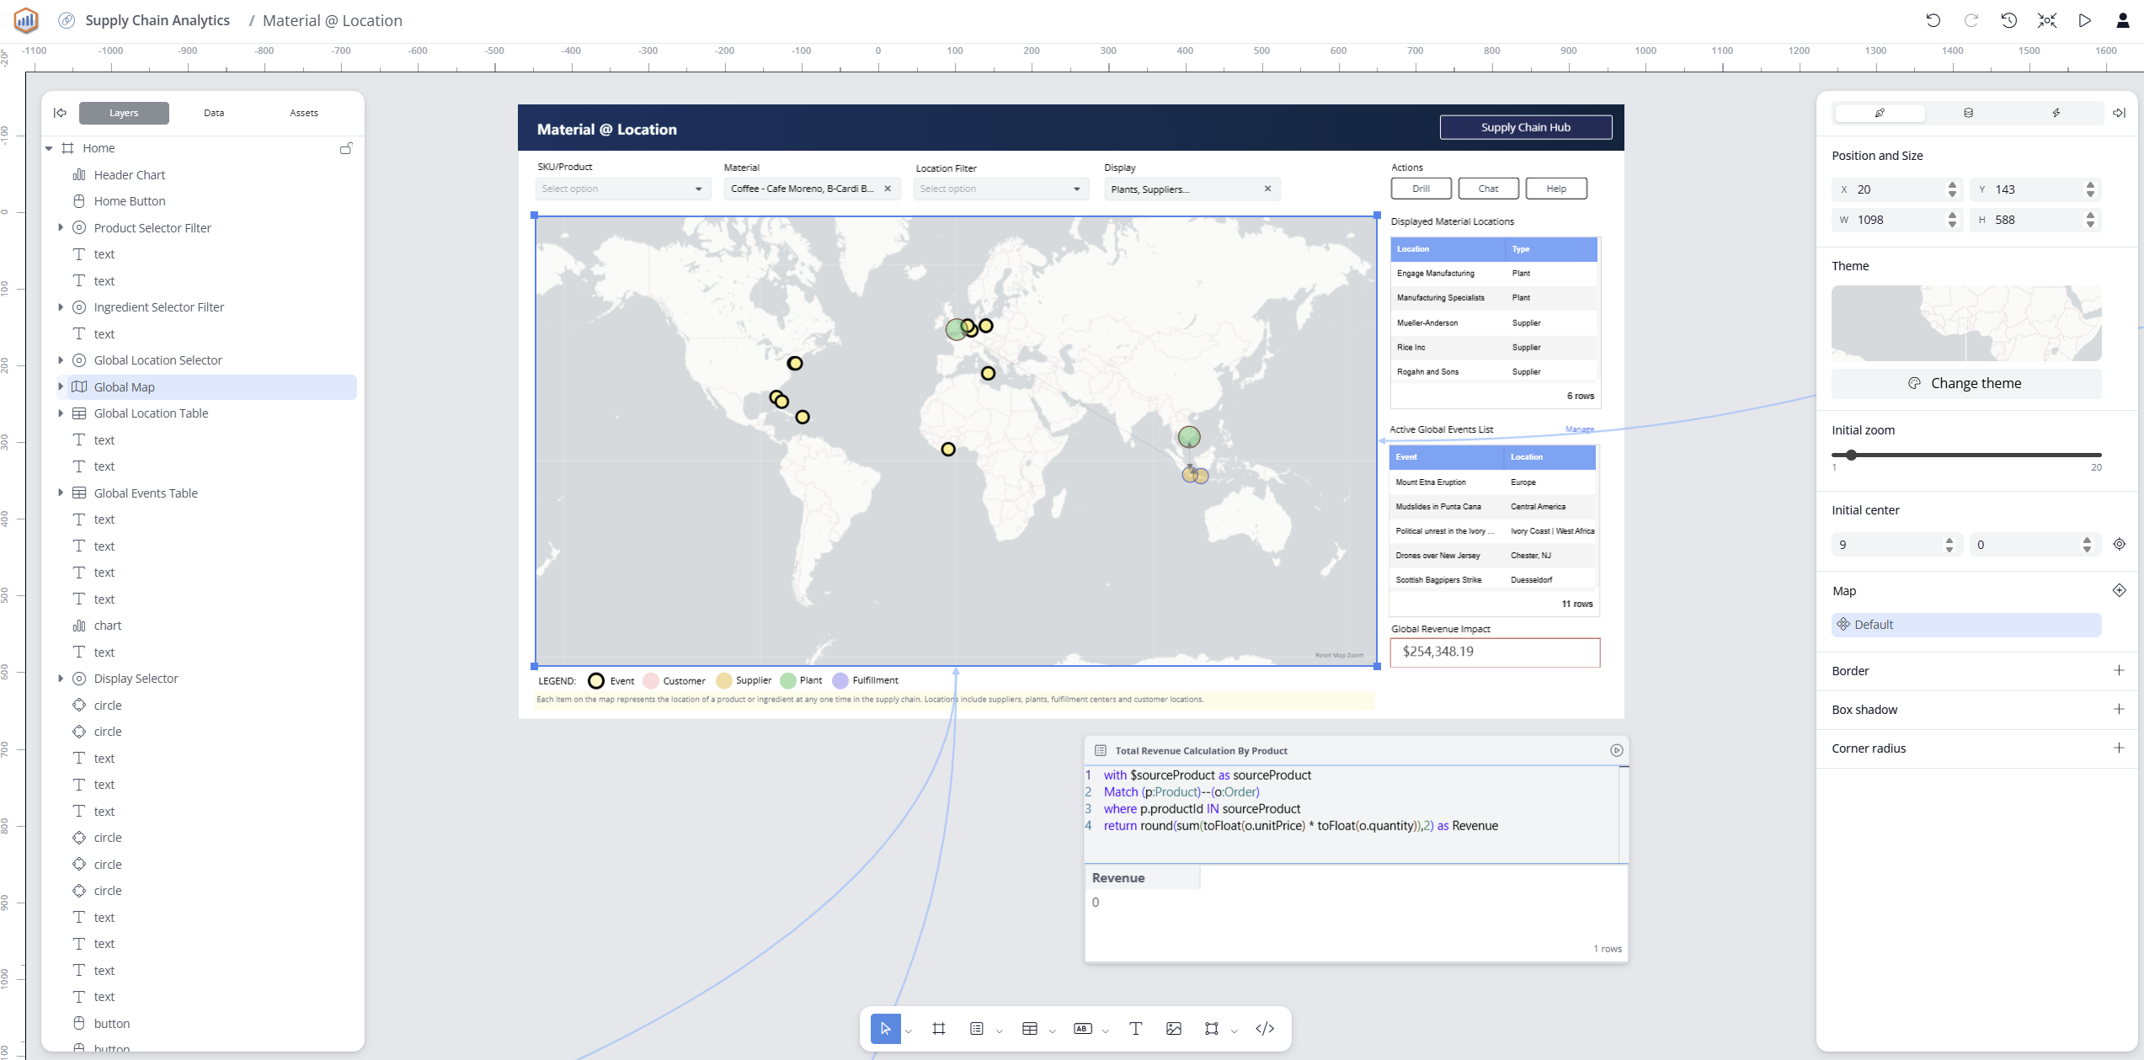The height and width of the screenshot is (1060, 2144).
Task: Select the code embed tool
Action: tap(1265, 1028)
